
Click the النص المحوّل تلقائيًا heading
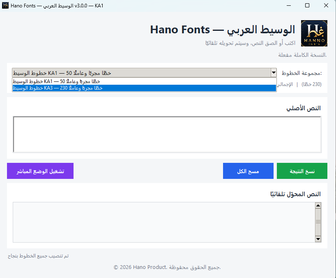click(295, 194)
